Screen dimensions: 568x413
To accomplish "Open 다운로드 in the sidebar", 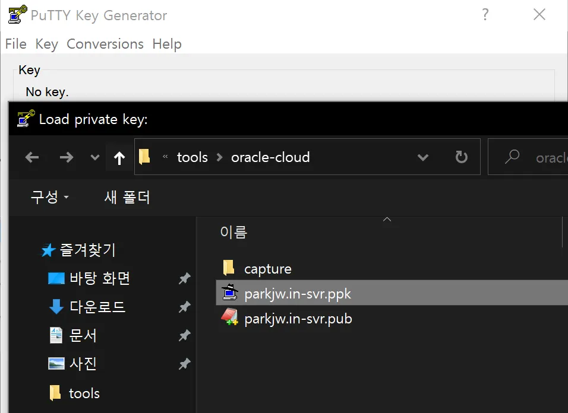I will [97, 307].
